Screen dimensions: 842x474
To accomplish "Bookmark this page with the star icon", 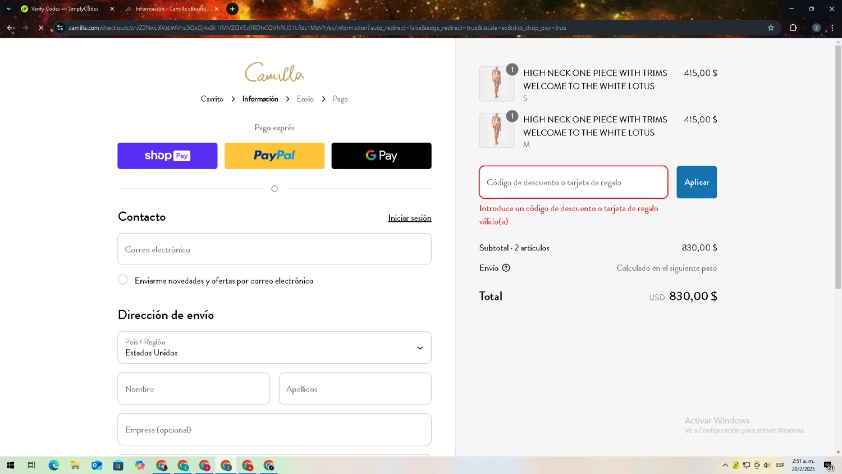I will pos(771,28).
